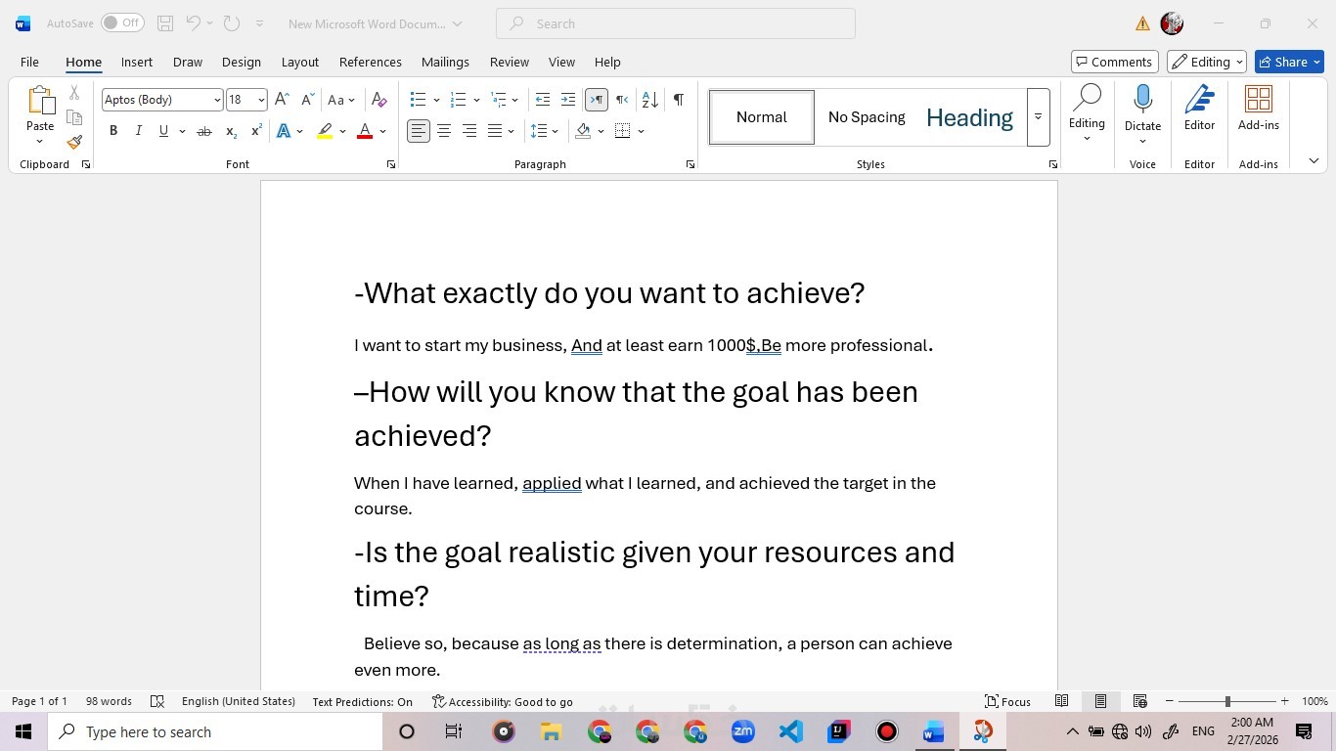Click the zoom slider handle
1336x751 pixels.
[1227, 701]
